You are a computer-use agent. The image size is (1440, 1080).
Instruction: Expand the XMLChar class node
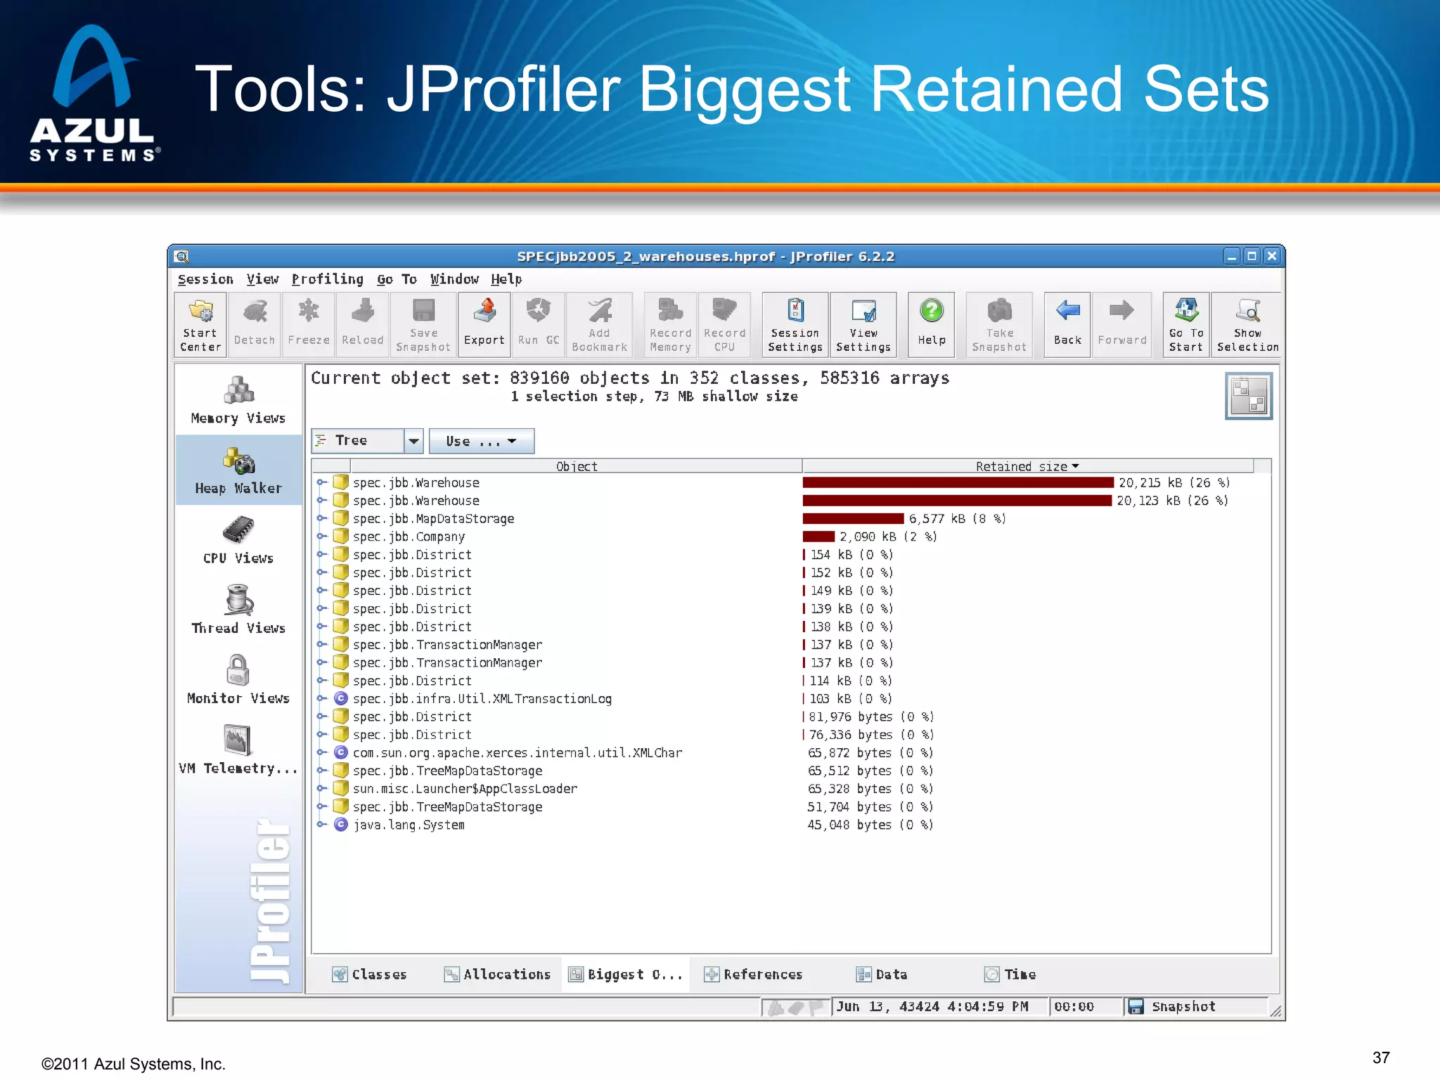[x=321, y=752]
